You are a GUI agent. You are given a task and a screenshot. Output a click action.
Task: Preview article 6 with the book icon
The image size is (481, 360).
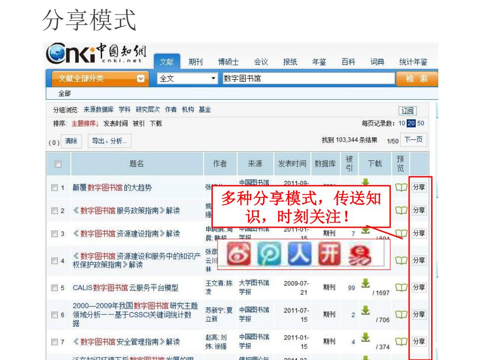click(x=401, y=315)
